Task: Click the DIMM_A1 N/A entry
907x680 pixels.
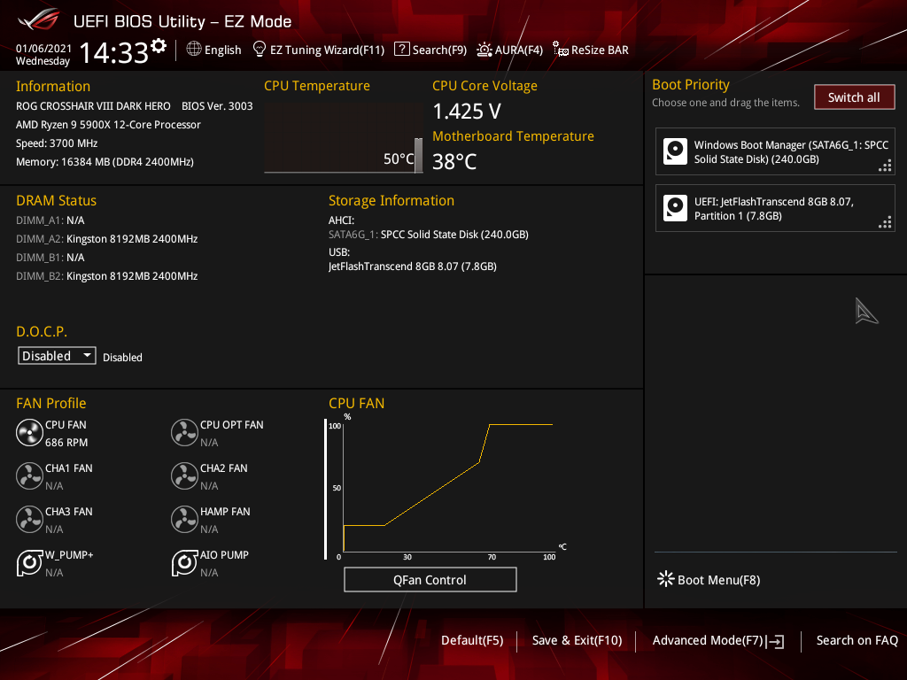Action: (x=50, y=220)
